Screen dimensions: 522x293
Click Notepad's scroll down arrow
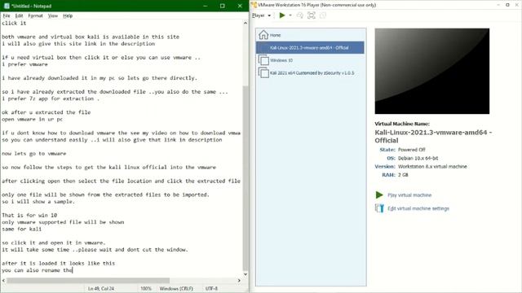[x=246, y=274]
